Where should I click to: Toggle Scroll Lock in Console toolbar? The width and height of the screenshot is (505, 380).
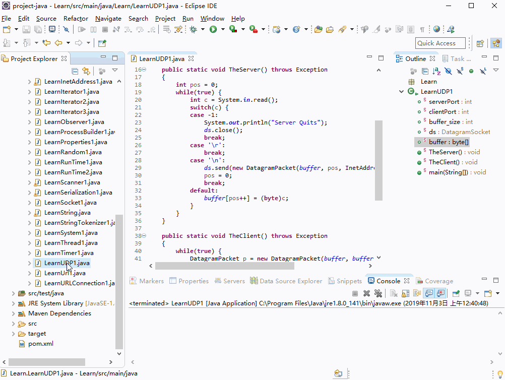click(406, 293)
